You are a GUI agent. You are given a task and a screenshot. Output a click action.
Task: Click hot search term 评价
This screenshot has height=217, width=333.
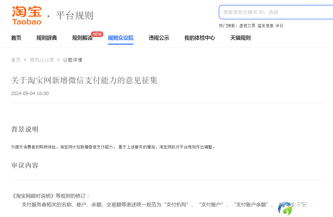click(279, 26)
